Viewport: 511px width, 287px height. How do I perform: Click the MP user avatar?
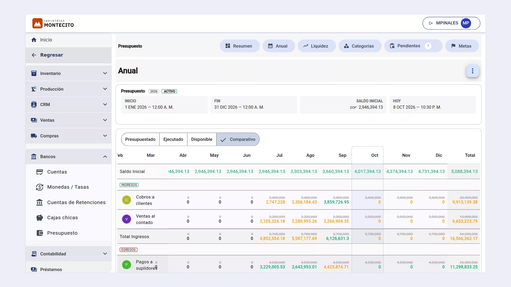(466, 23)
